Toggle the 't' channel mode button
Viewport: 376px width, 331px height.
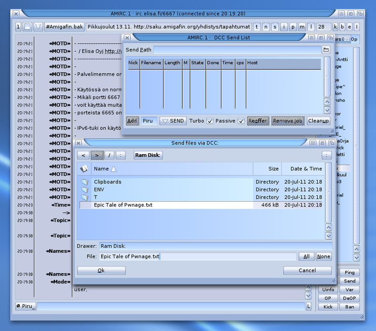(x=257, y=27)
